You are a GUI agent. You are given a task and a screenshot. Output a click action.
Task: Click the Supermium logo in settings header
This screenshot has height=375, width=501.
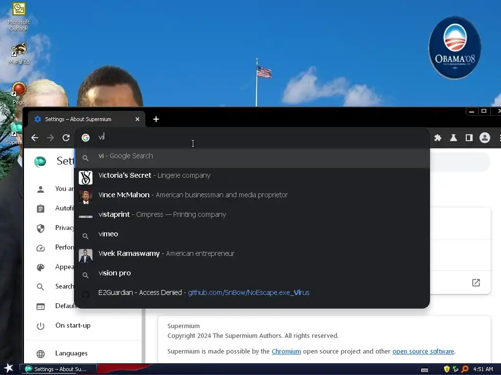[40, 161]
